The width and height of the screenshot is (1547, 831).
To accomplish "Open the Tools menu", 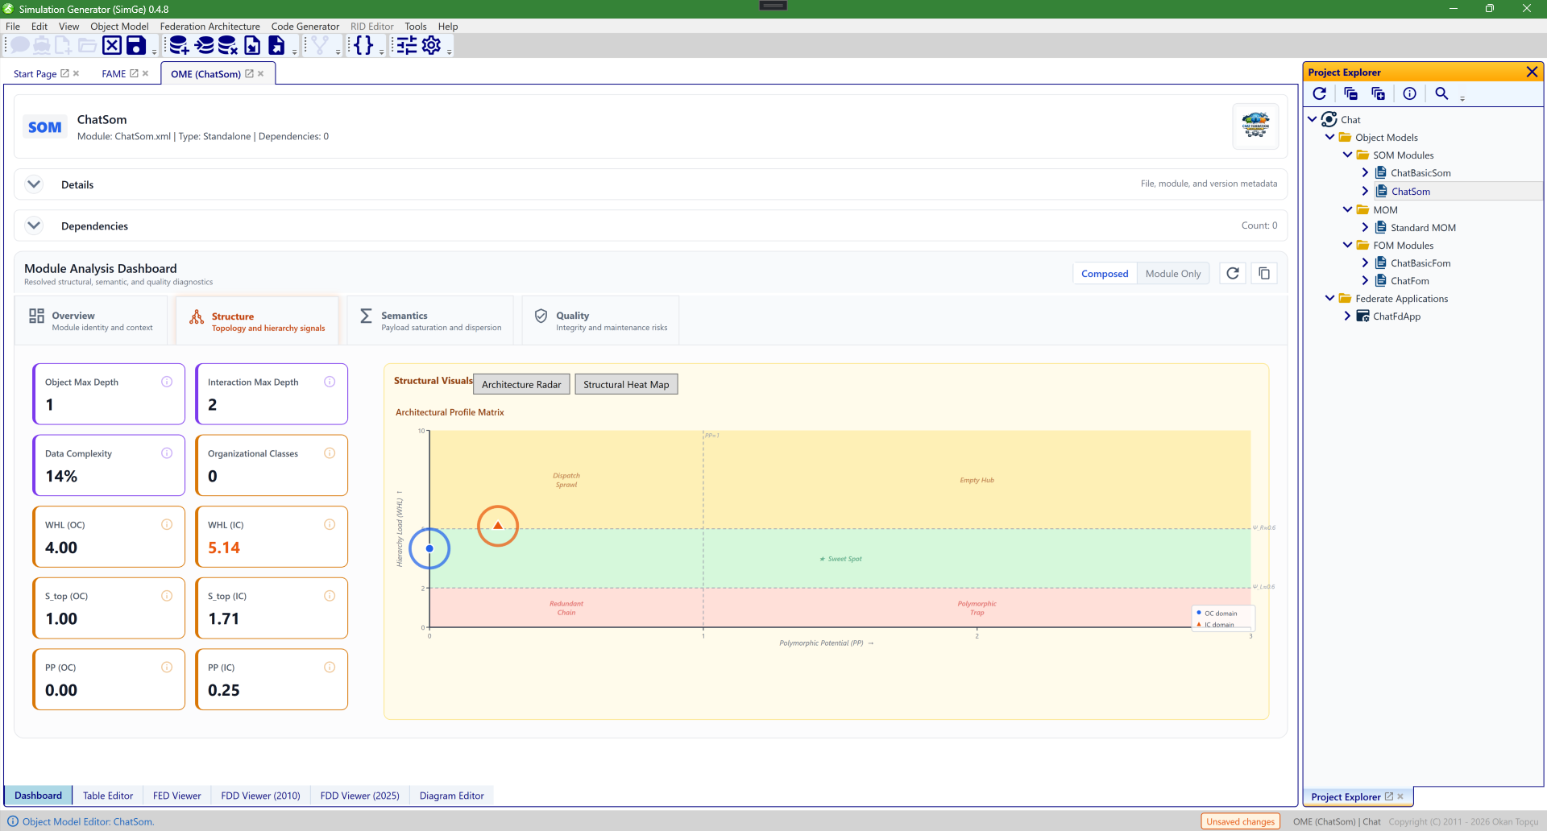I will [x=415, y=26].
